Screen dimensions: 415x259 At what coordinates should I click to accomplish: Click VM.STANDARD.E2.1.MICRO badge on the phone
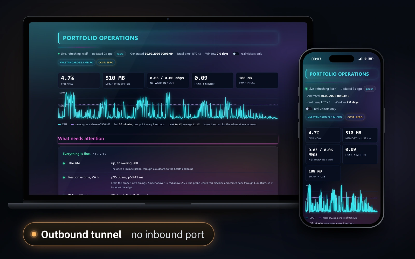click(325, 117)
